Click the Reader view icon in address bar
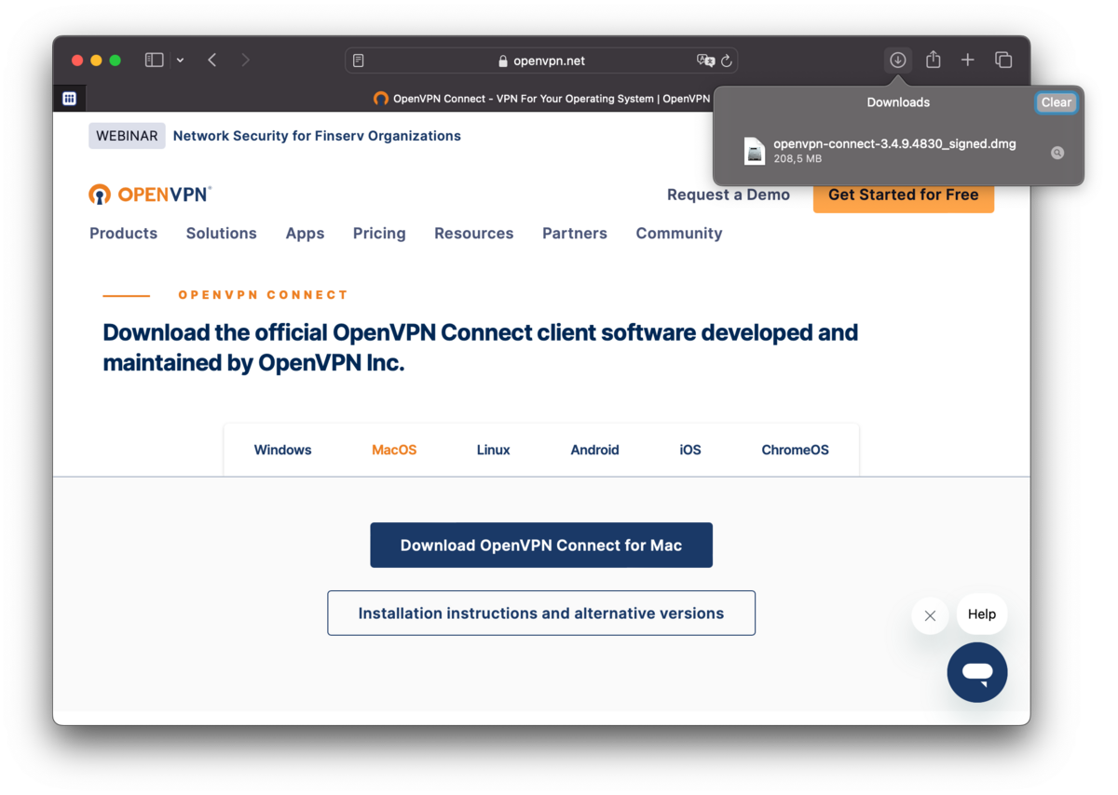Screen dimensions: 1118x795 [359, 61]
